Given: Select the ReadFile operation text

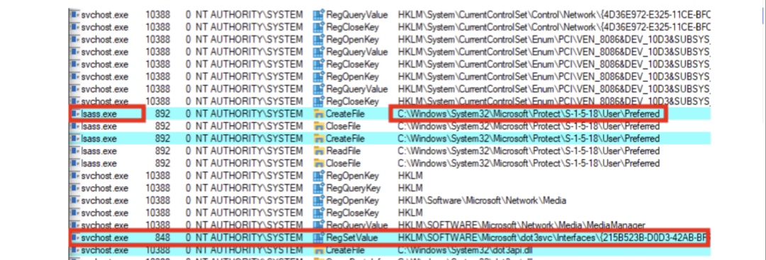Looking at the screenshot, I should coord(344,151).
